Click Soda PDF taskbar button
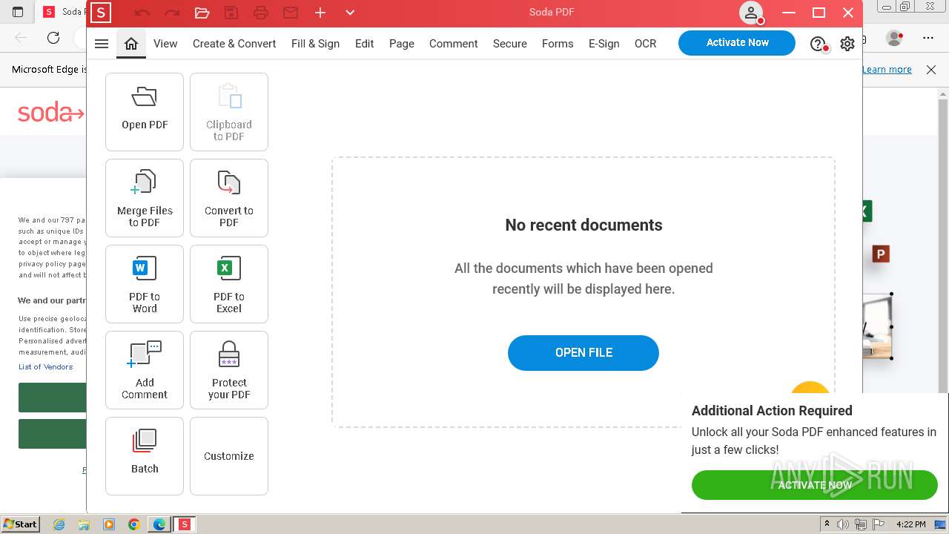The height and width of the screenshot is (534, 949). [x=185, y=524]
